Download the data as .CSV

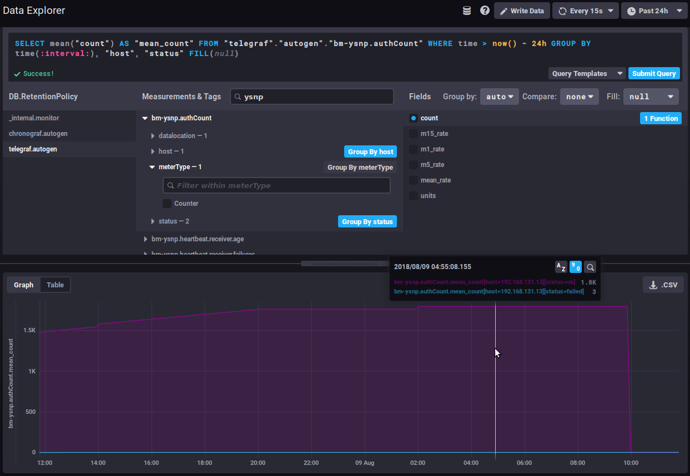tap(663, 285)
